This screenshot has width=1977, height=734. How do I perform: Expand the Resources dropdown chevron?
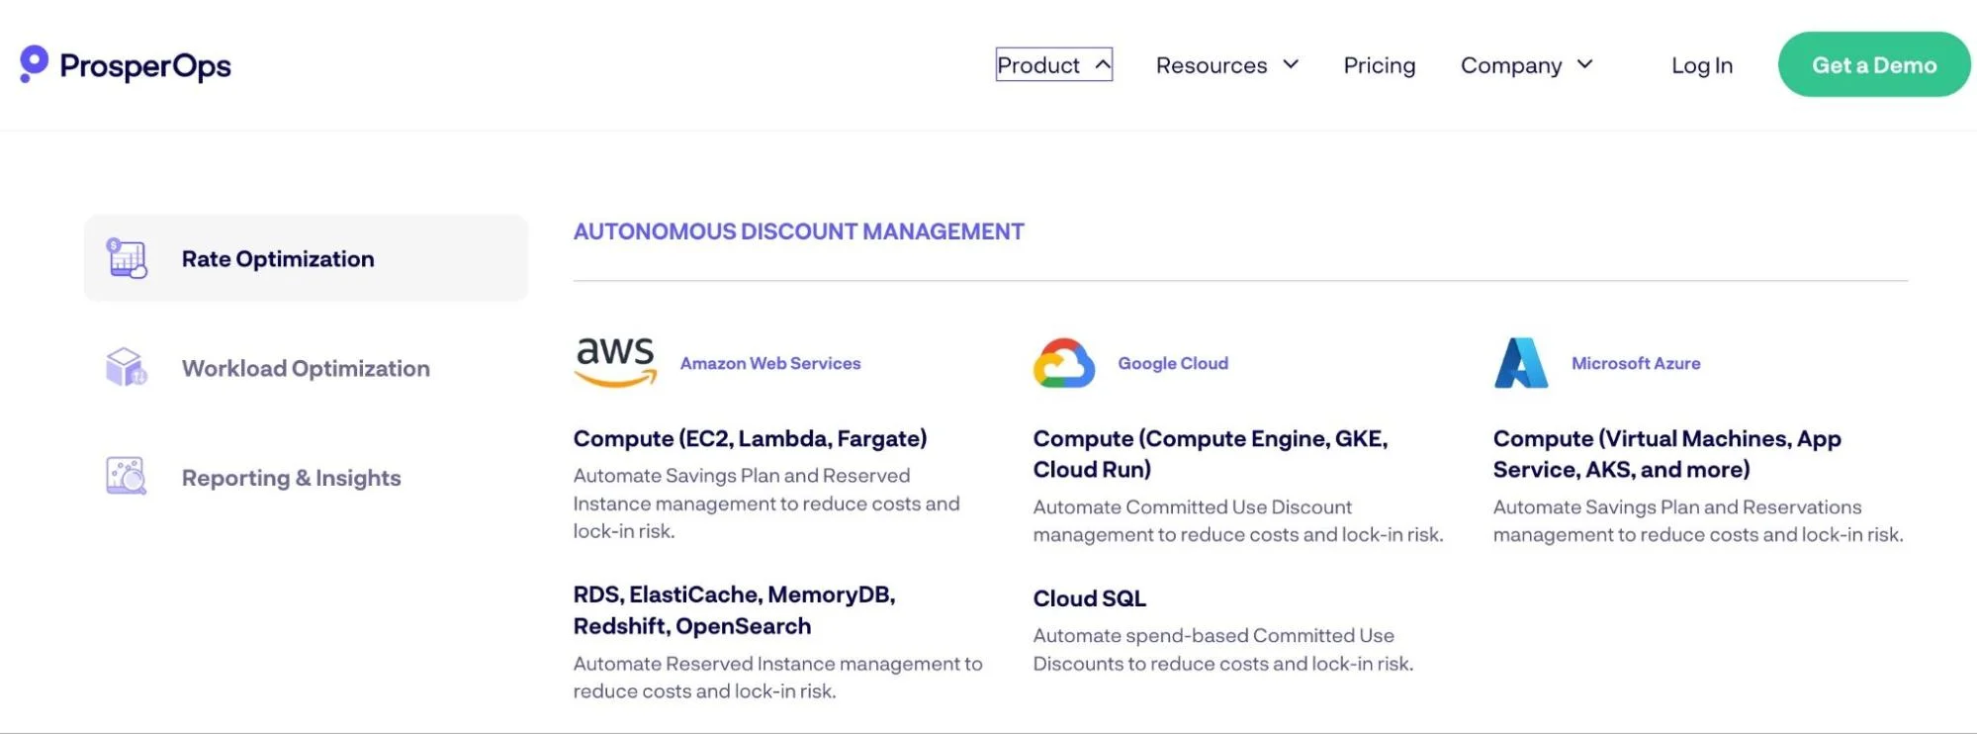coord(1291,64)
